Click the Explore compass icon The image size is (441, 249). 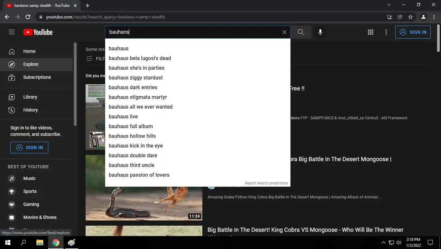(x=12, y=64)
